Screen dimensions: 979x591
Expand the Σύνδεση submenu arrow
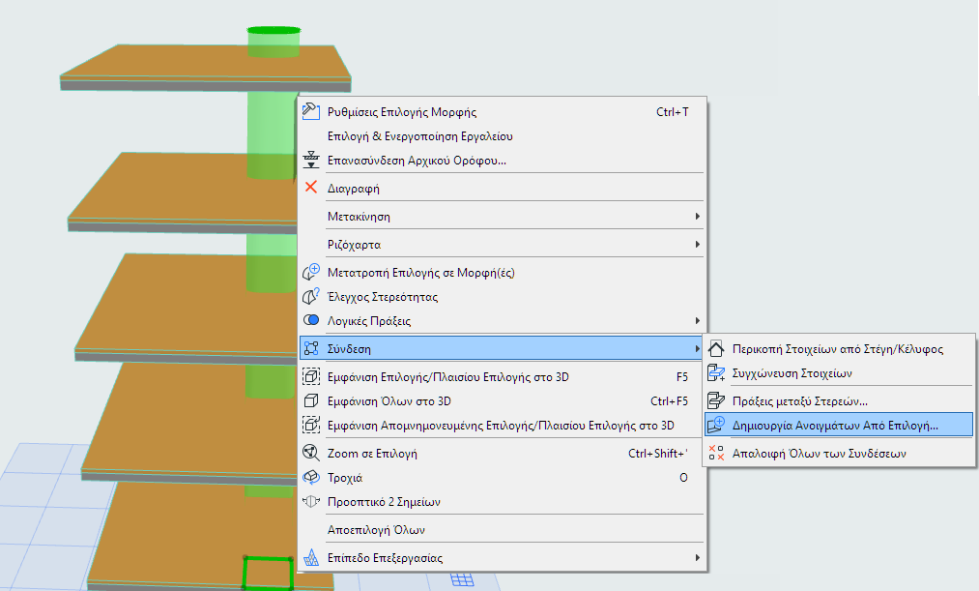(698, 348)
